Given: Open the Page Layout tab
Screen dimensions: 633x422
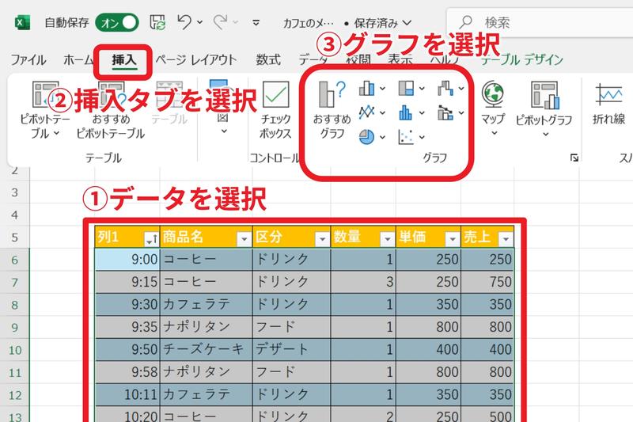Looking at the screenshot, I should click(196, 60).
